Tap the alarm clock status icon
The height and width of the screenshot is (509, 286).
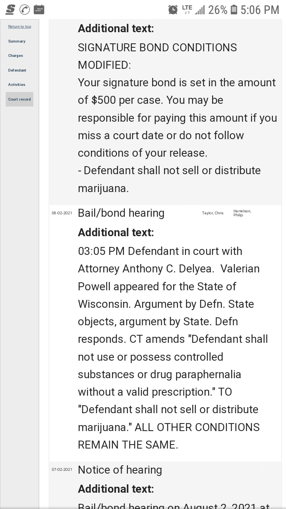click(x=173, y=10)
